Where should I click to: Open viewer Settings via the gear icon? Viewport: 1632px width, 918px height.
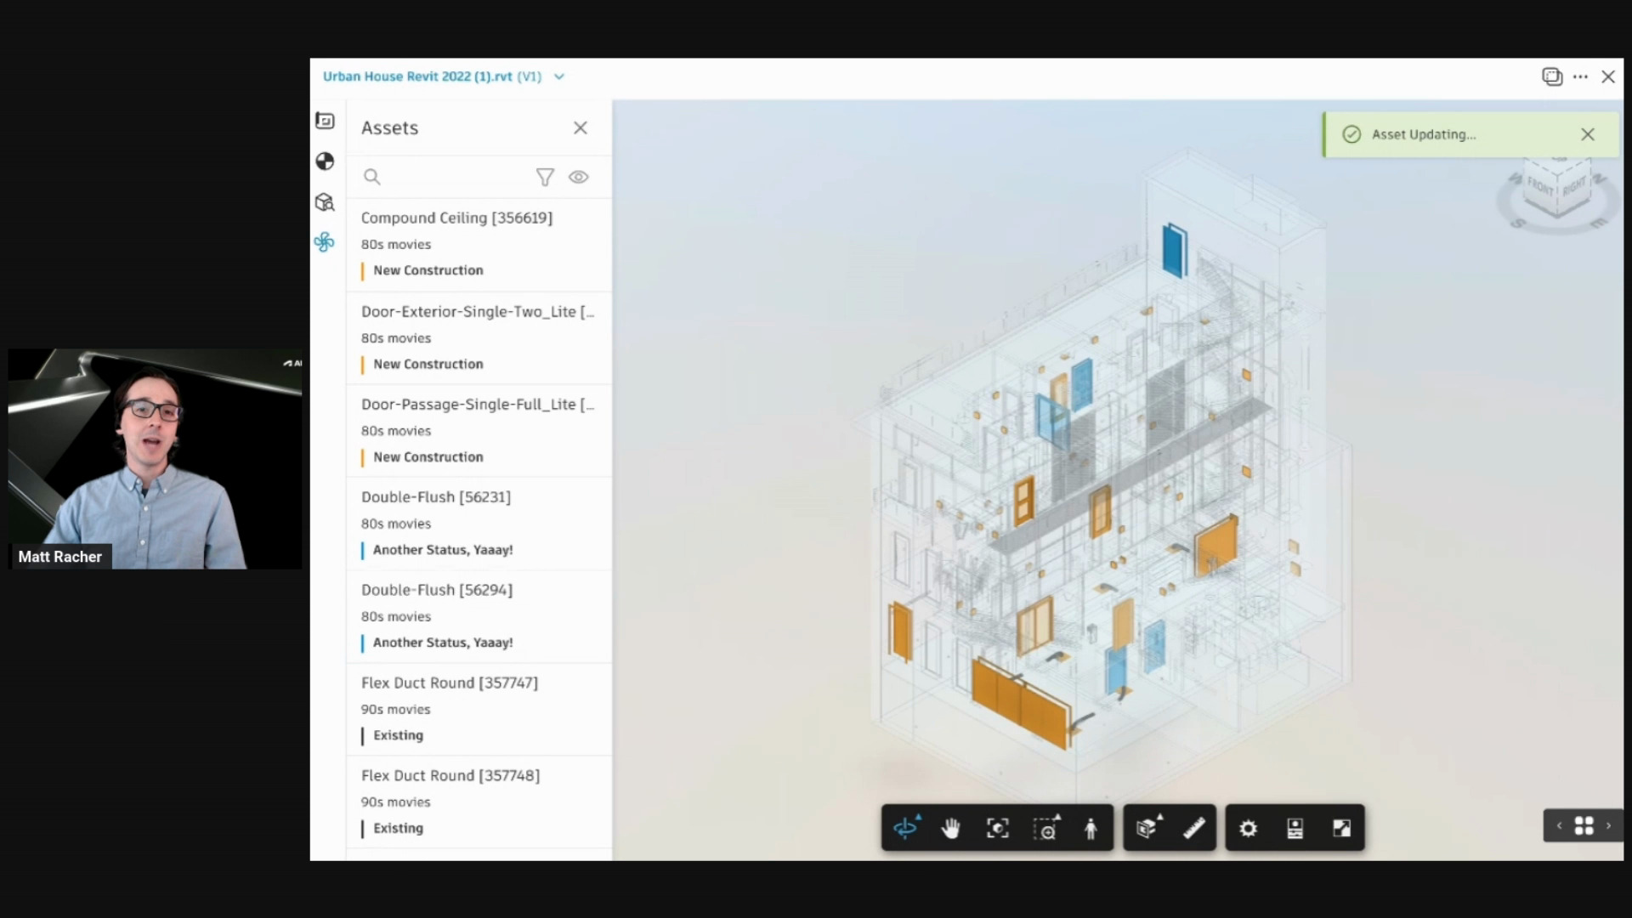1247,827
